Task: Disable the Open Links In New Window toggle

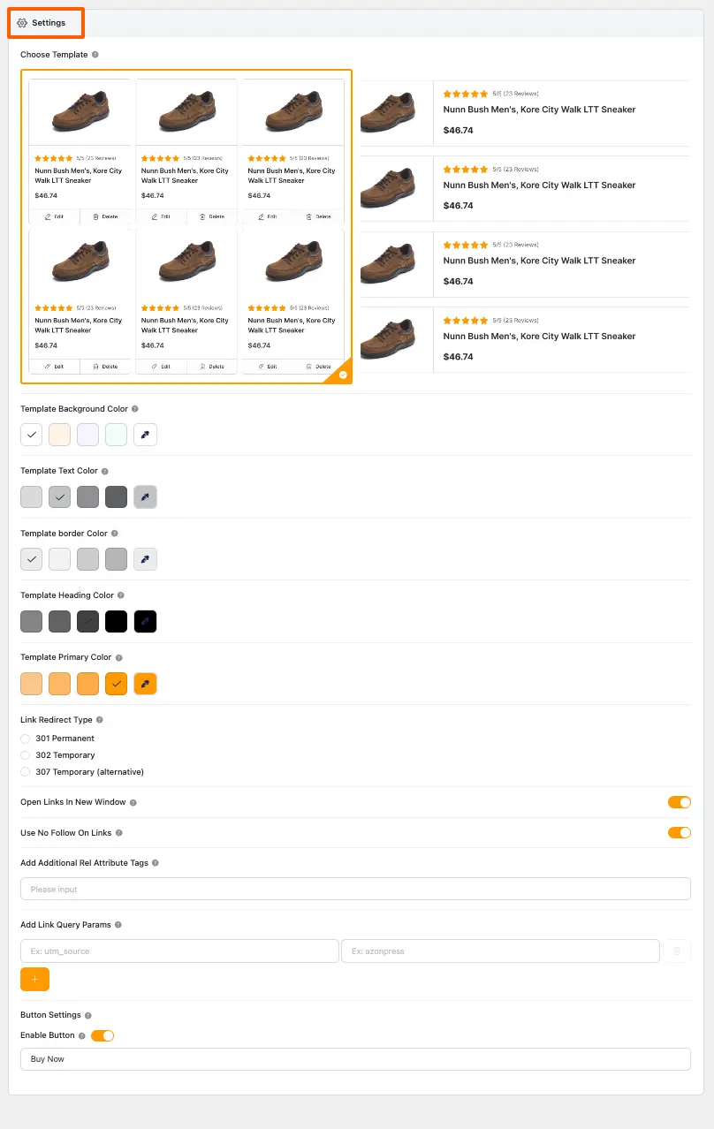Action: [680, 801]
